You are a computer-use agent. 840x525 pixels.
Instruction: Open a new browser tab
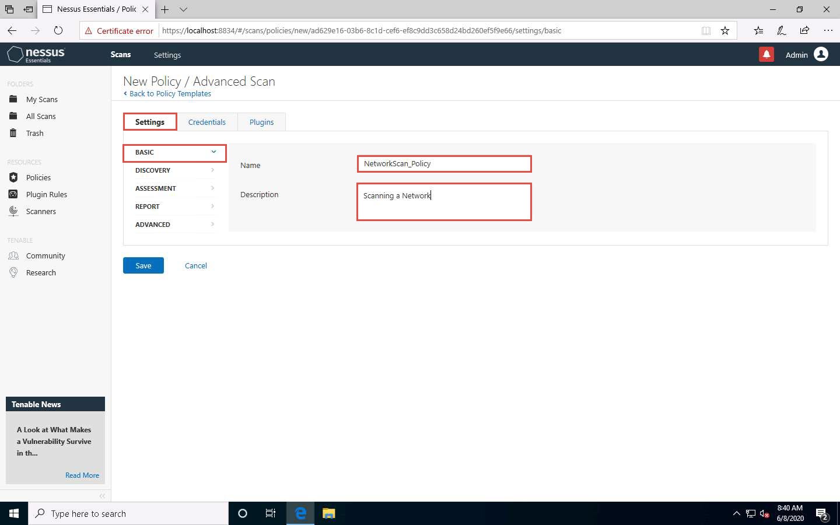165,9
